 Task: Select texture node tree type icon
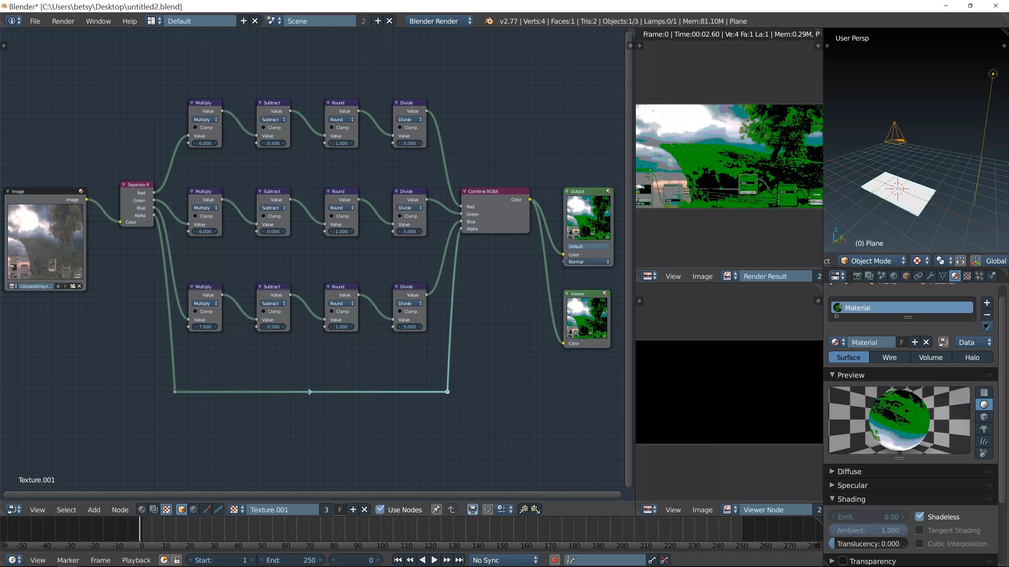(x=167, y=510)
